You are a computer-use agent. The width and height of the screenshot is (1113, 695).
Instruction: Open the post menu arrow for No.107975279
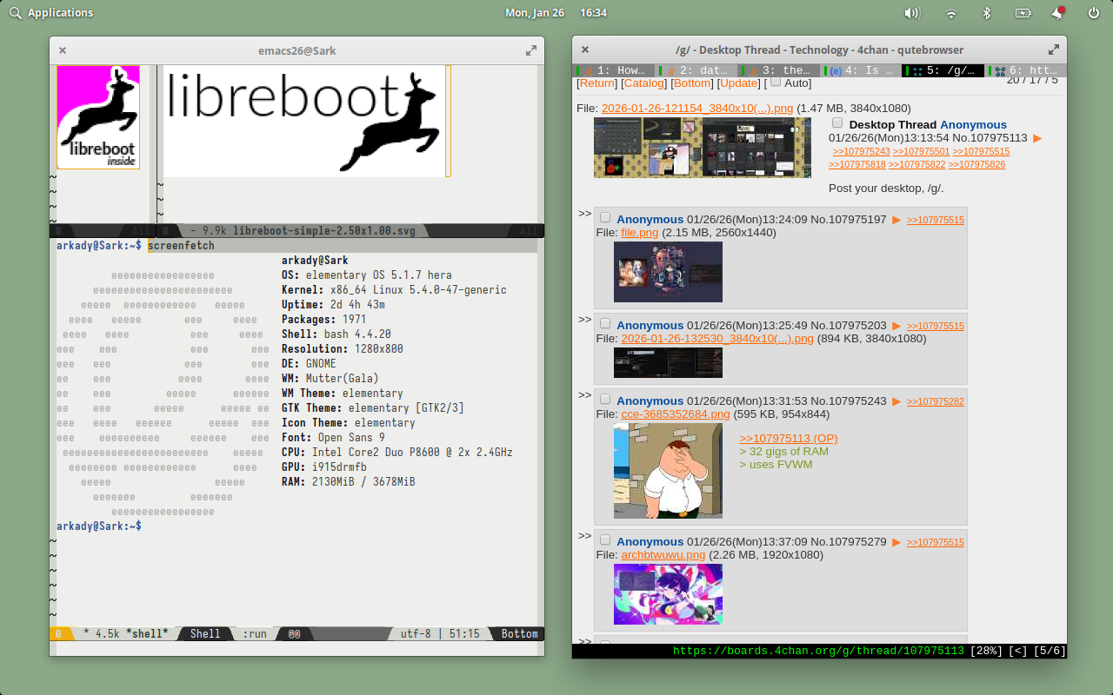click(896, 542)
